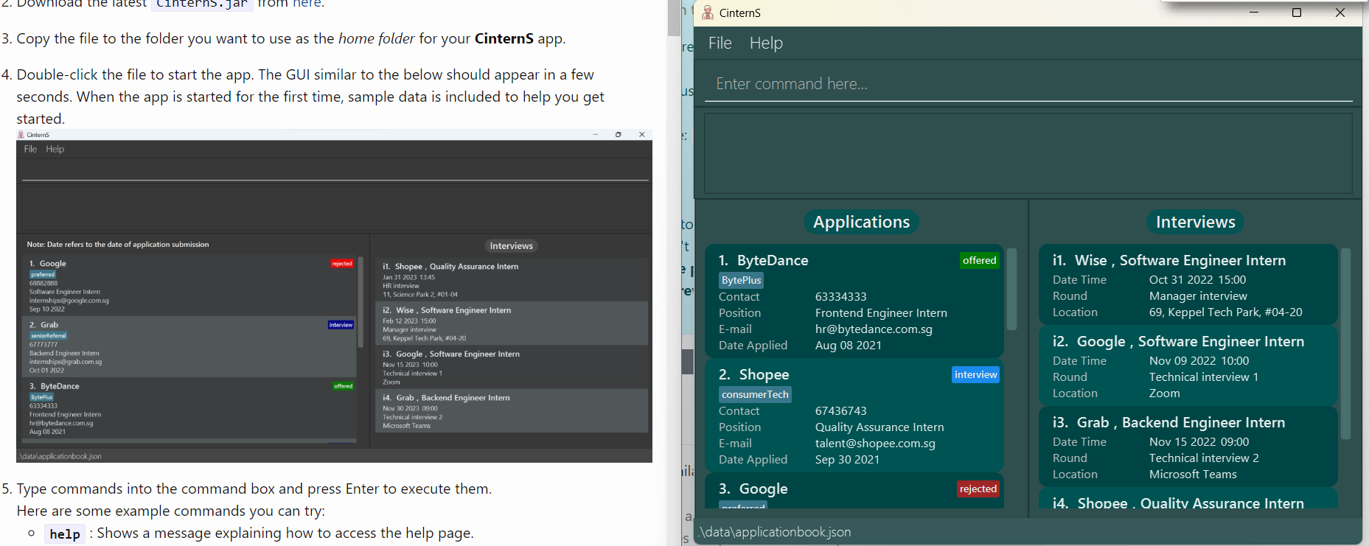Viewport: 1369px width, 546px height.
Task: Close the CinternS window
Action: pos(1340,13)
